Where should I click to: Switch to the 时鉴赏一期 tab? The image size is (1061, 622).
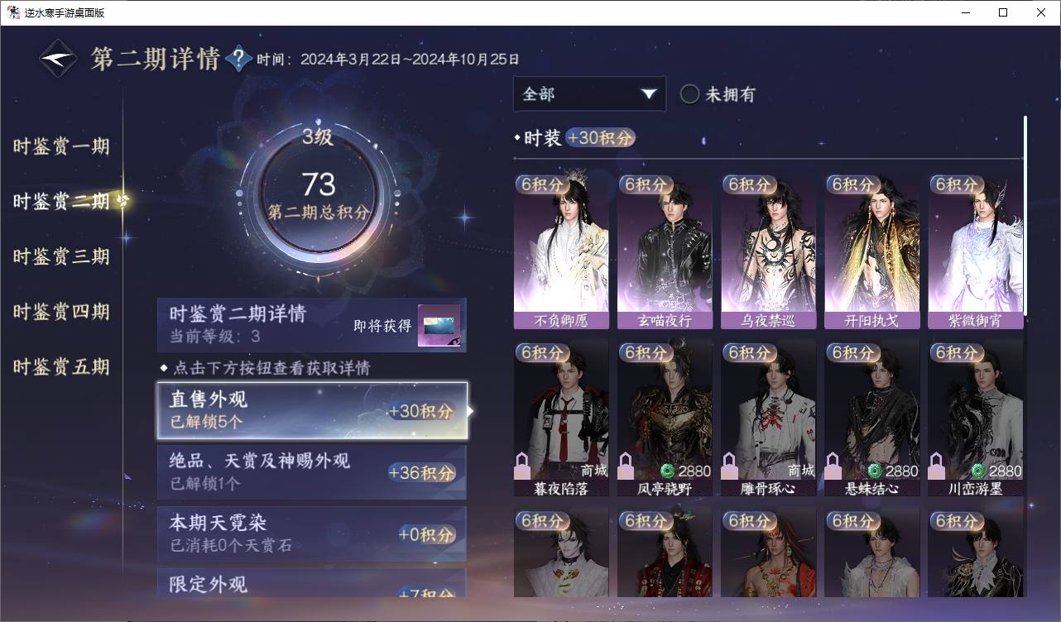(62, 146)
